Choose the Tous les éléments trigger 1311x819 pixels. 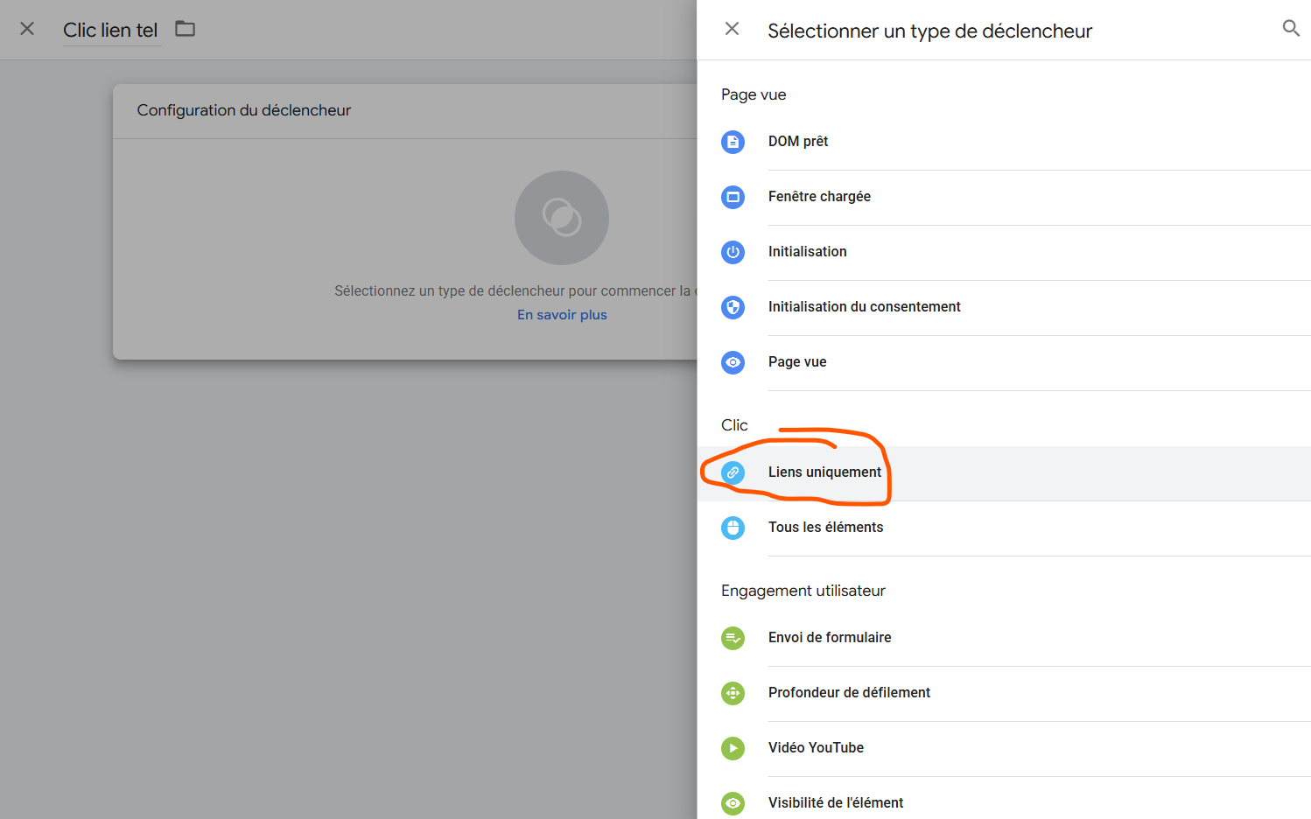(825, 528)
